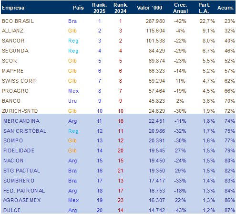The width and height of the screenshot is (236, 215).
Task: Select FIDELIDADE's 2024 rank of 20
Action: pyautogui.click(x=121, y=150)
